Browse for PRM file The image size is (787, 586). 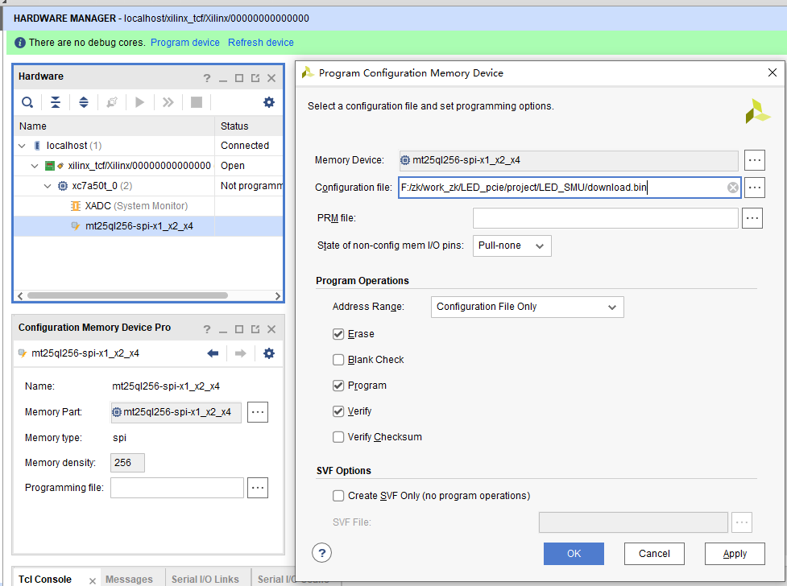[x=752, y=218]
